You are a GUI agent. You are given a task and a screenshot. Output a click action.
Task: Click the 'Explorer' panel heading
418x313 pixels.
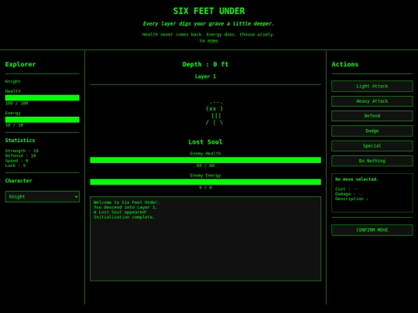[x=20, y=64]
